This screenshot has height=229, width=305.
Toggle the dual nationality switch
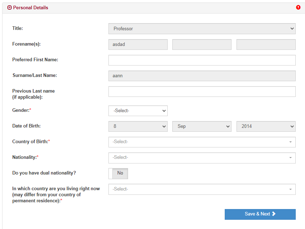pos(118,173)
